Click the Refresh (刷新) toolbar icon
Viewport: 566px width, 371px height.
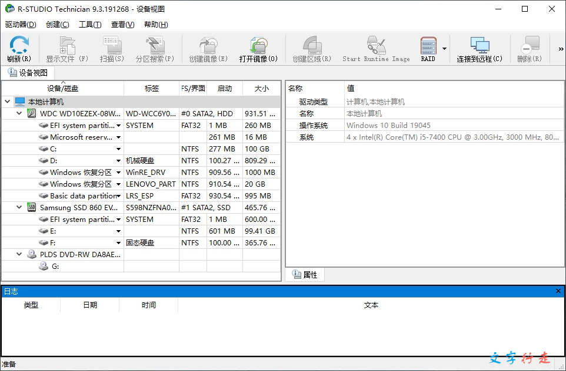coord(19,45)
